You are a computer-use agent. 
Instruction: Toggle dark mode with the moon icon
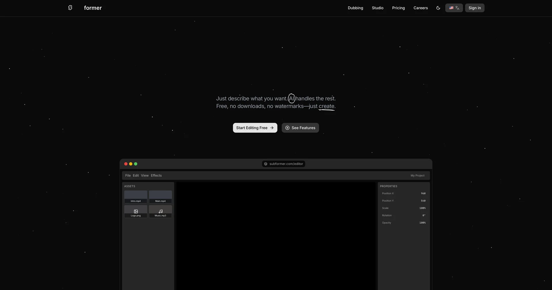tap(438, 8)
